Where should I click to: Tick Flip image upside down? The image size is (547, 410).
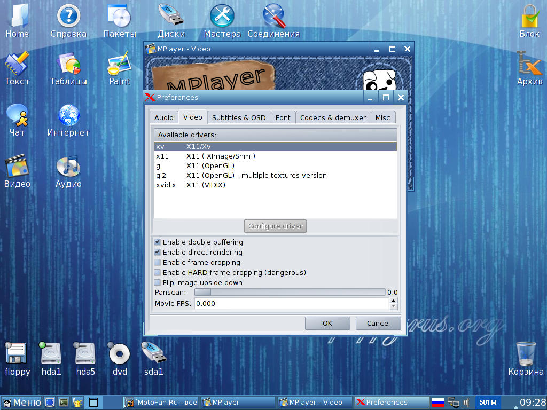pos(158,282)
